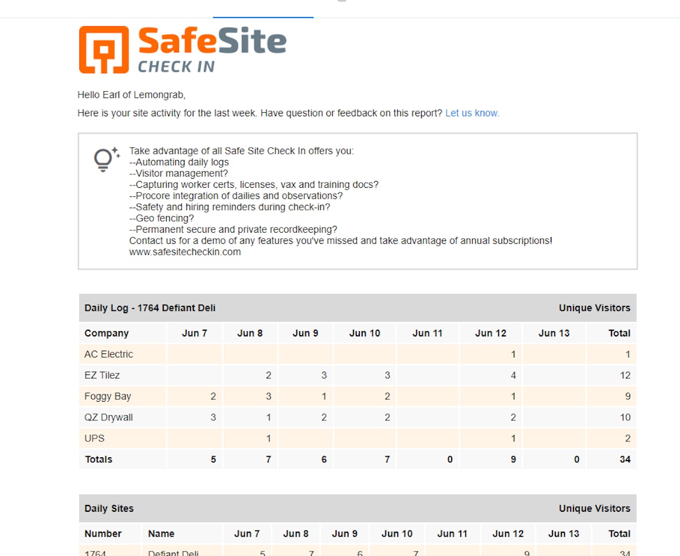Click the Daily Log - 1764 Defiant Deli header
The height and width of the screenshot is (556, 680).
pyautogui.click(x=150, y=308)
